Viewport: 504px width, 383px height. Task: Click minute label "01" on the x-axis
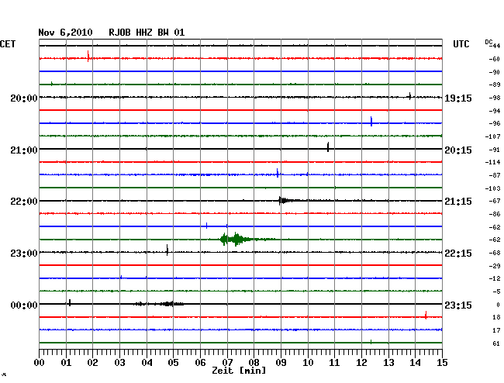point(66,363)
